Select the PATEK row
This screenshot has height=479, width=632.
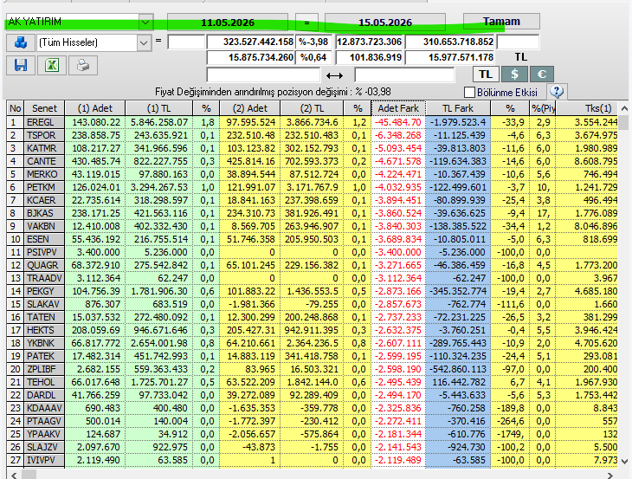point(312,356)
